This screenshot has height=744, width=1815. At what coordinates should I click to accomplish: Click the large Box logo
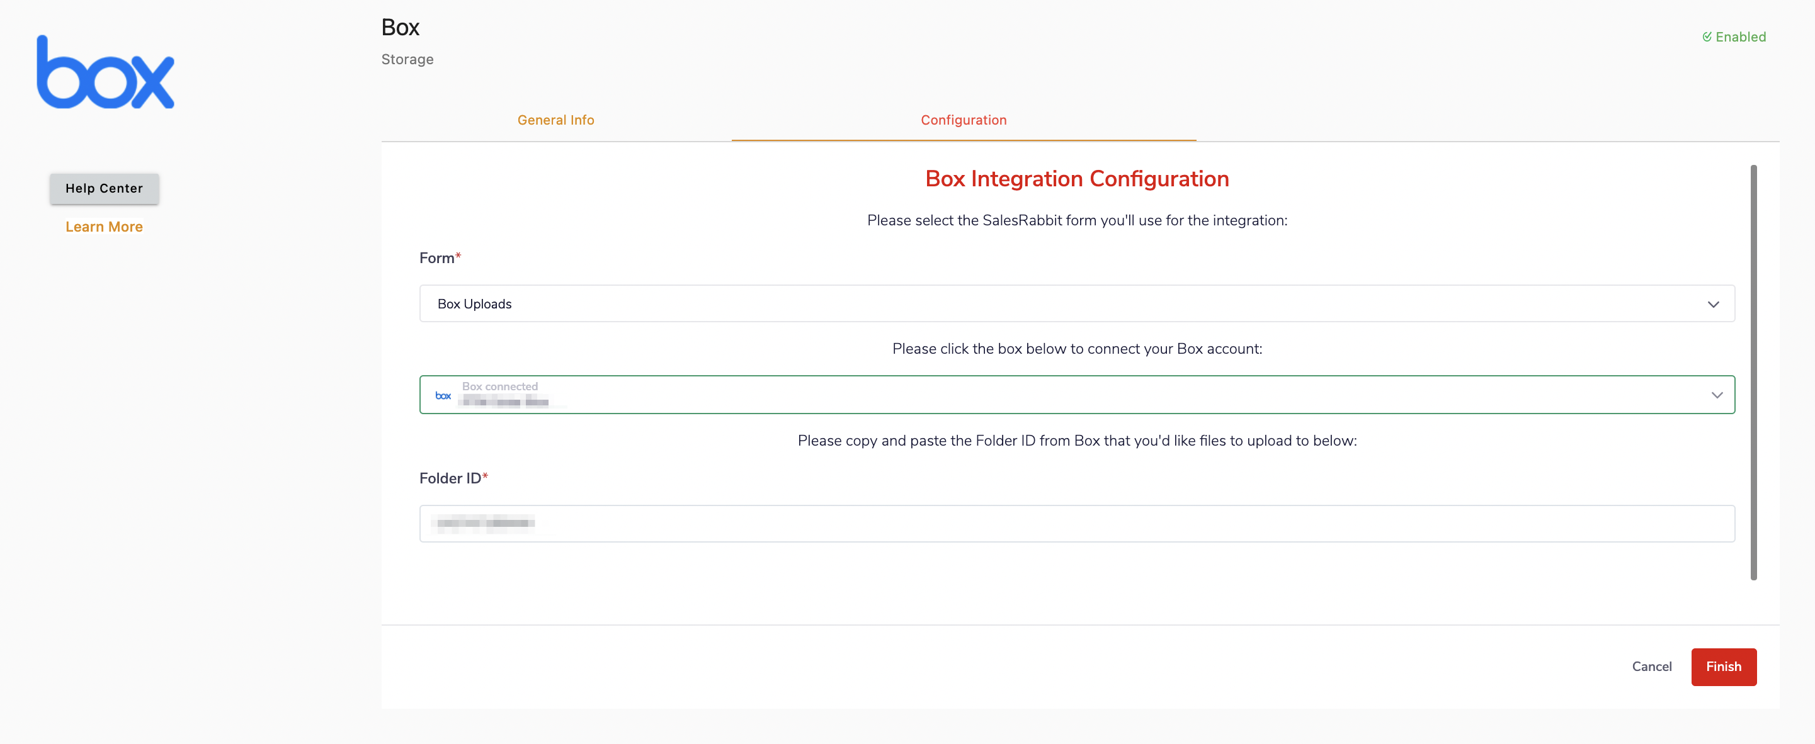(x=105, y=72)
